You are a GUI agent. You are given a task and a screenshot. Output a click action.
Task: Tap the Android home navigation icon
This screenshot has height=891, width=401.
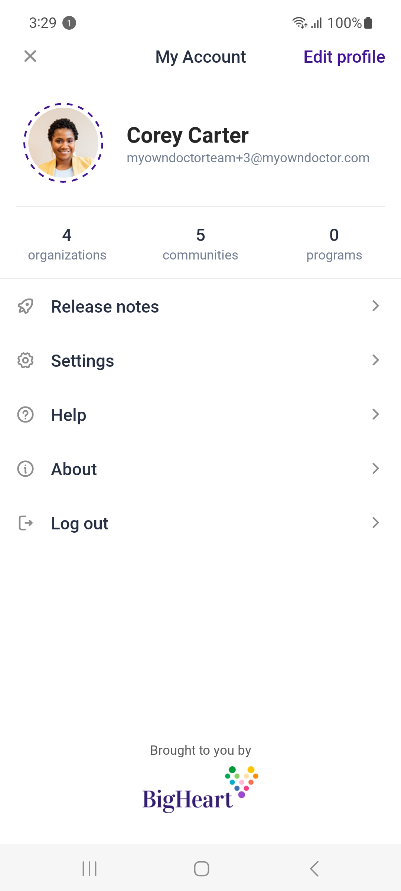tap(201, 869)
